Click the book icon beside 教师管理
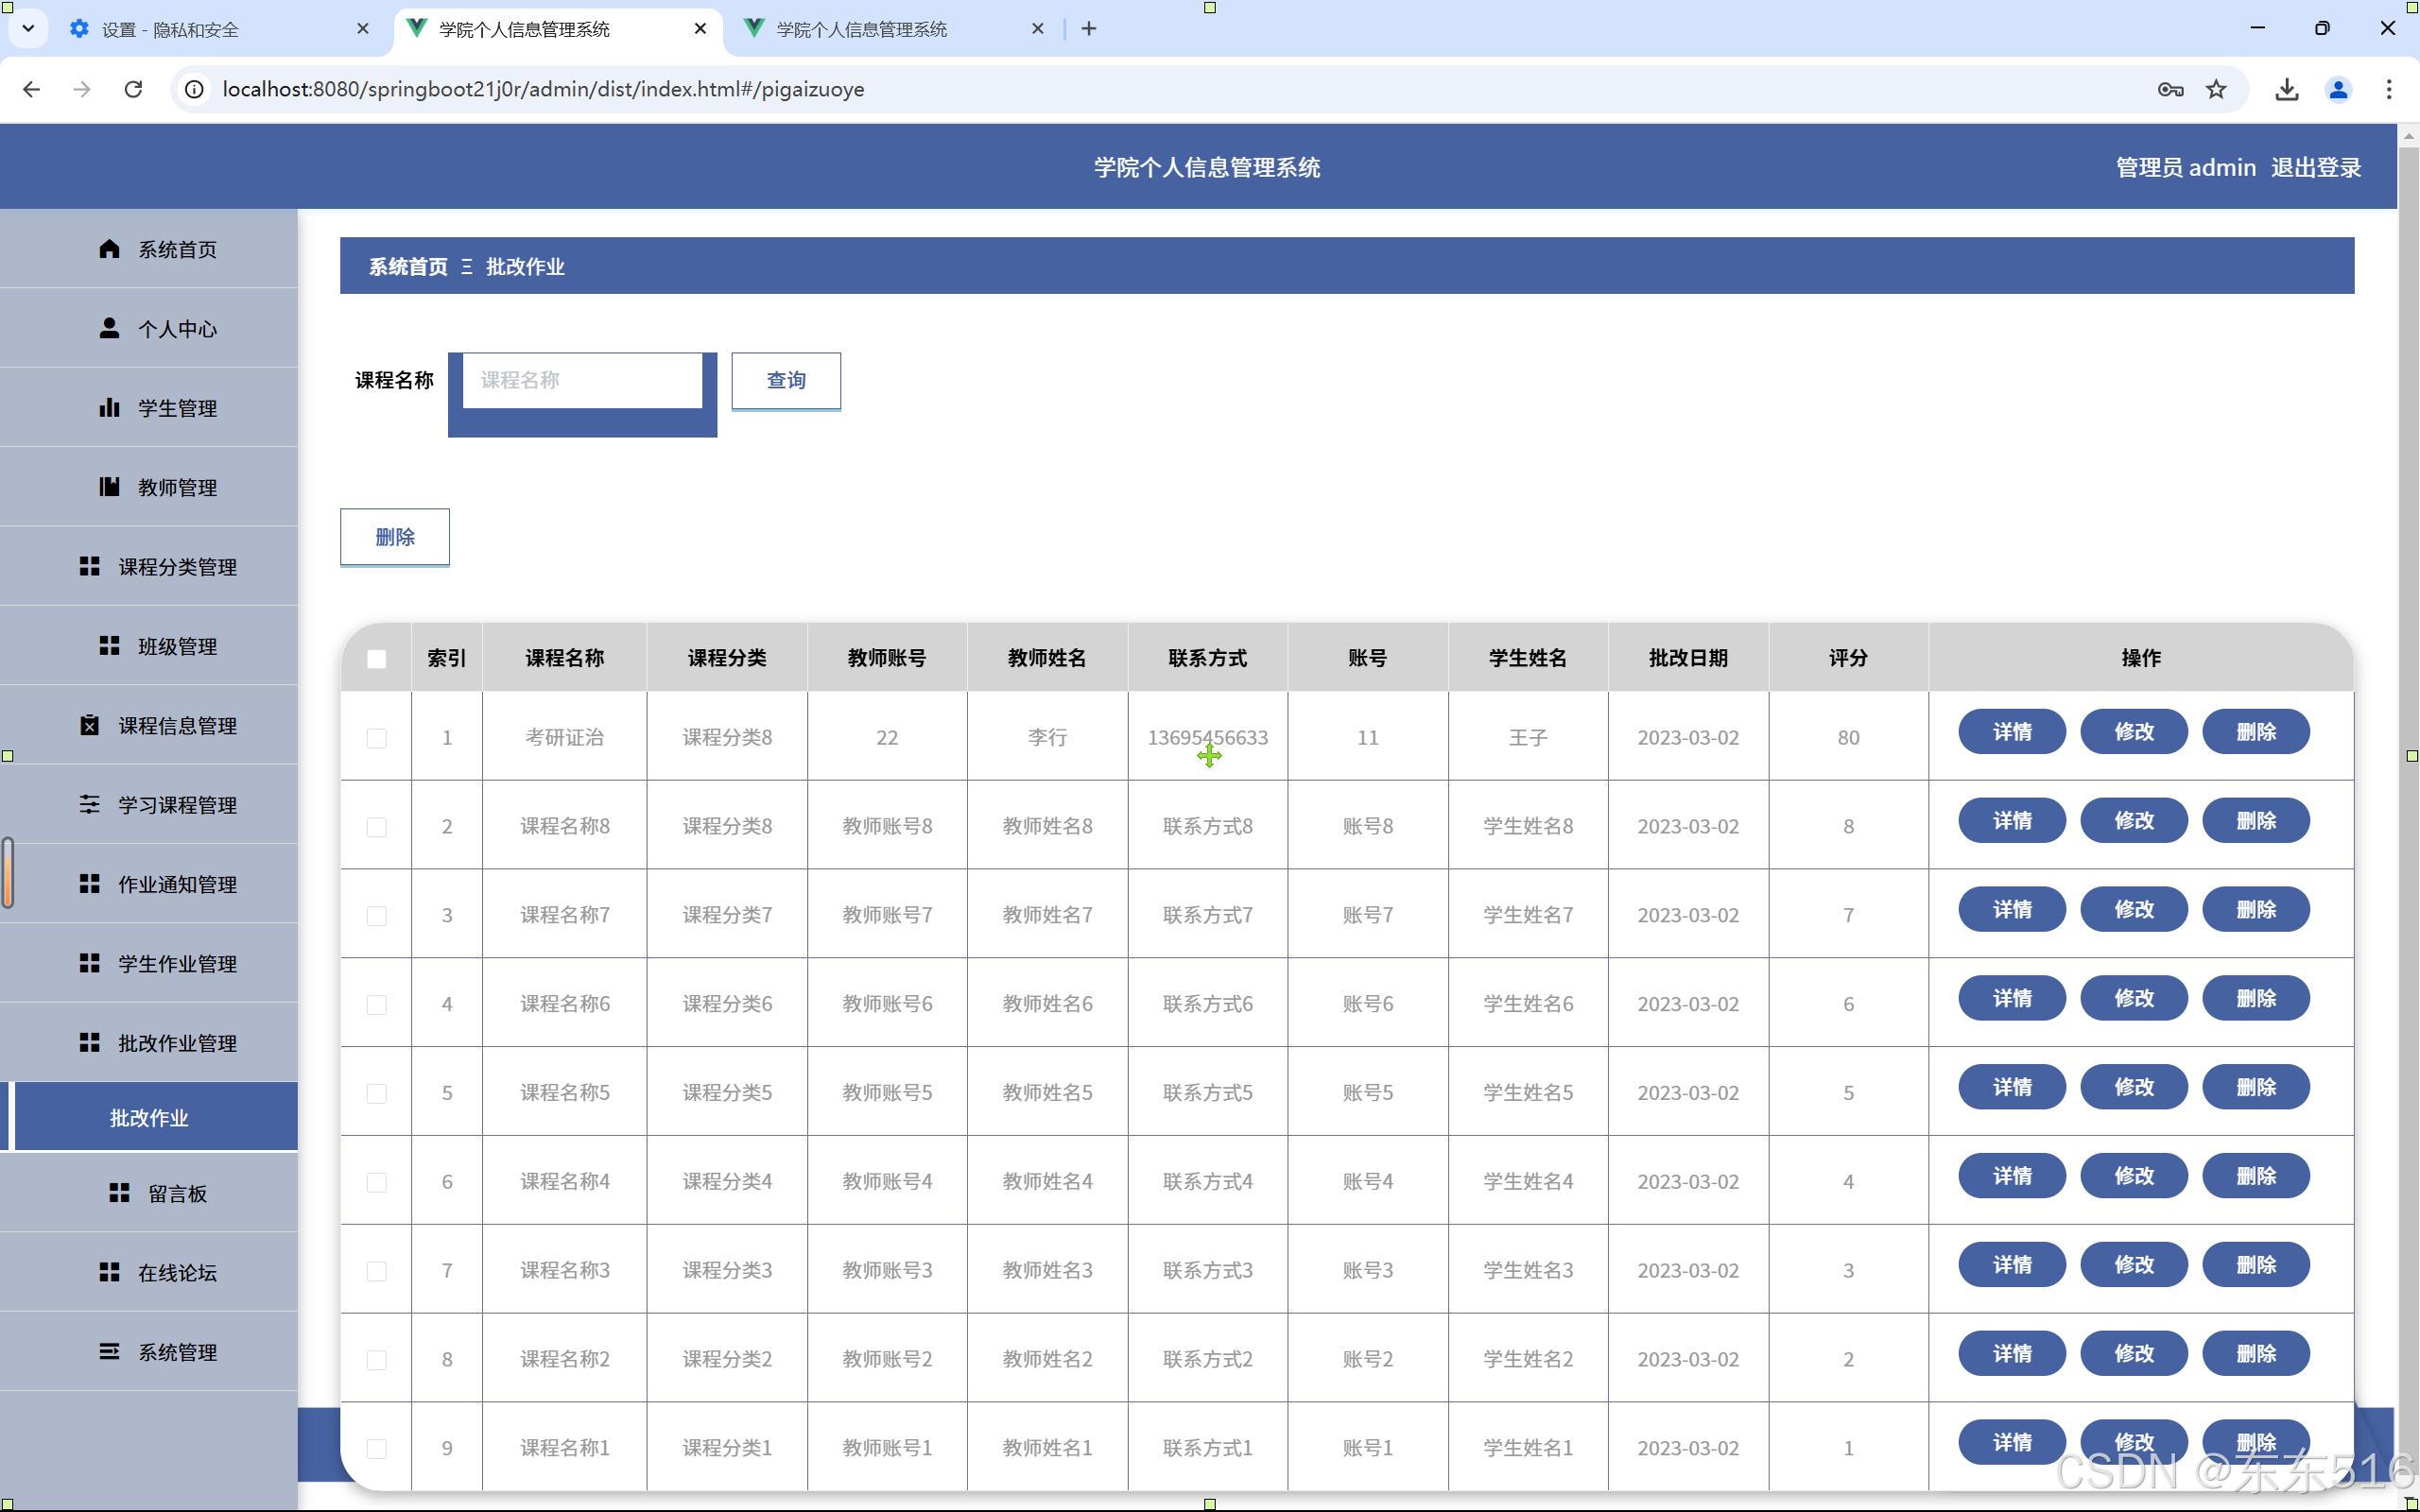The height and width of the screenshot is (1512, 2420). coord(109,487)
